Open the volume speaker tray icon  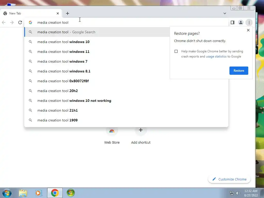(238, 193)
